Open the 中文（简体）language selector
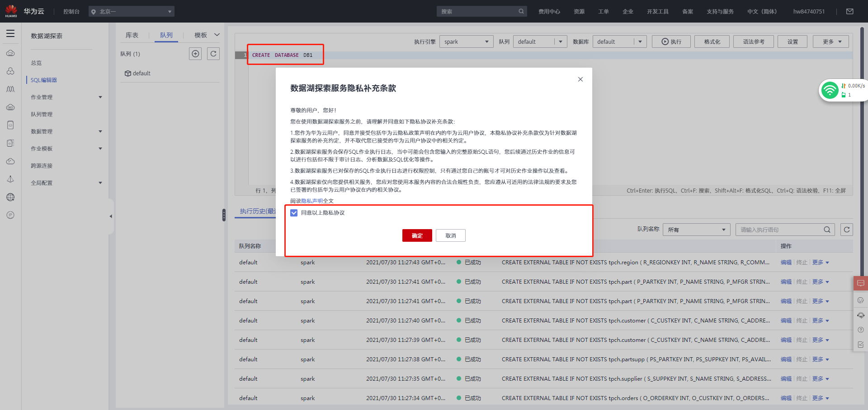The image size is (868, 410). tap(762, 11)
